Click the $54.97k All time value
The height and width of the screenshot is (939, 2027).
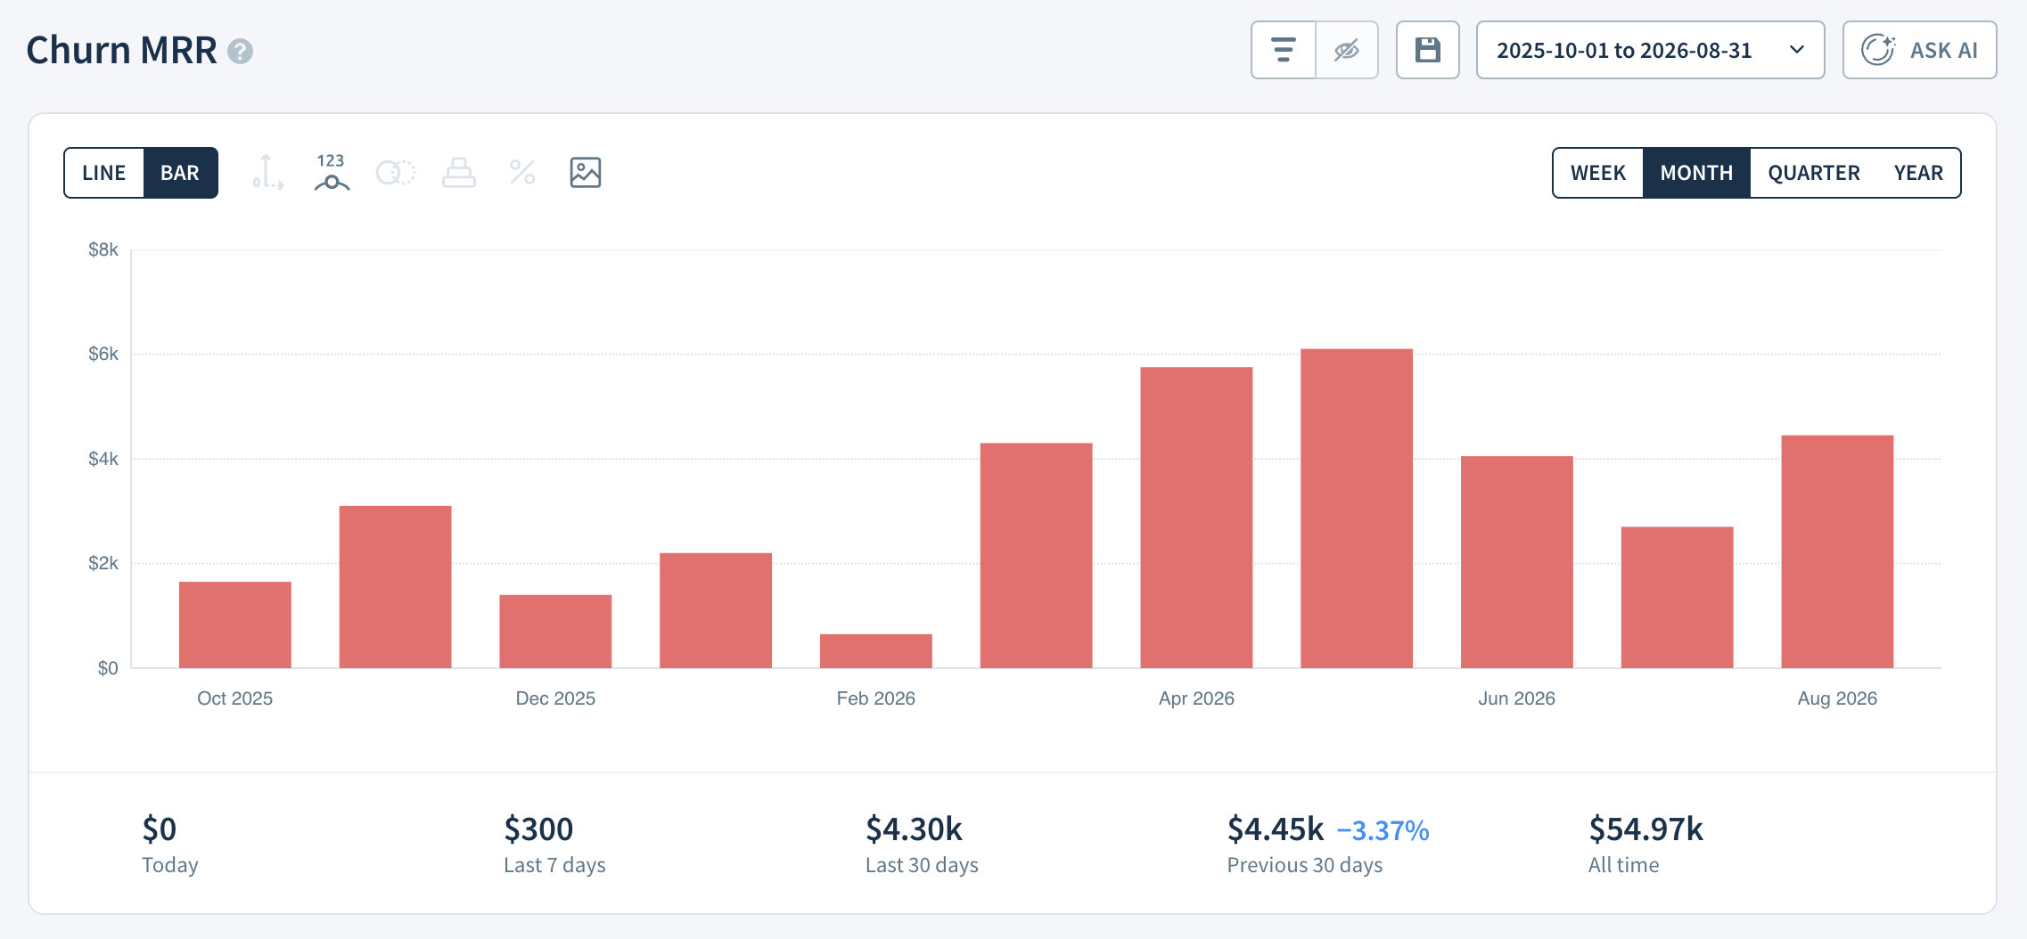point(1645,829)
